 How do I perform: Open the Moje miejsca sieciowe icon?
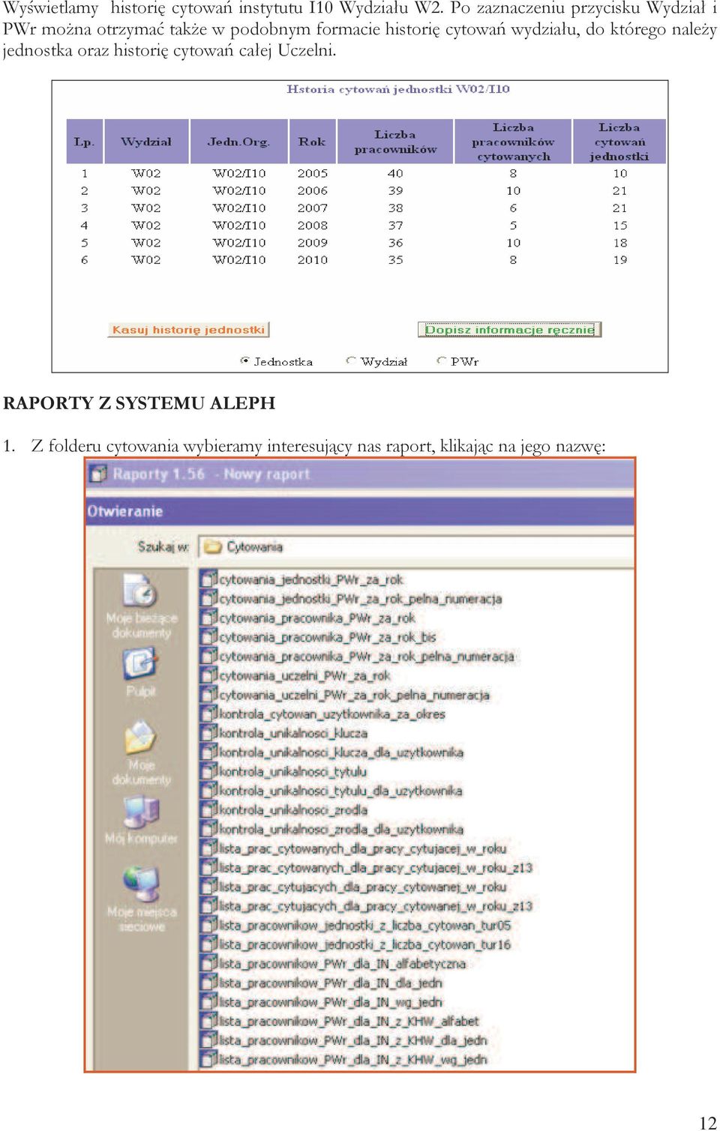(140, 884)
